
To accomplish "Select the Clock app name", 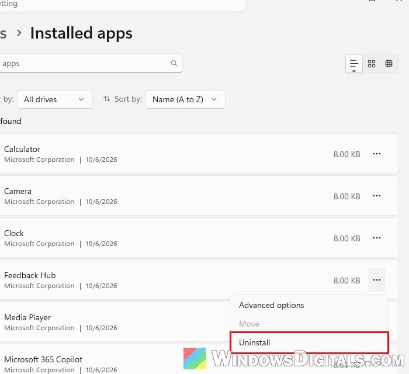I will 14,233.
